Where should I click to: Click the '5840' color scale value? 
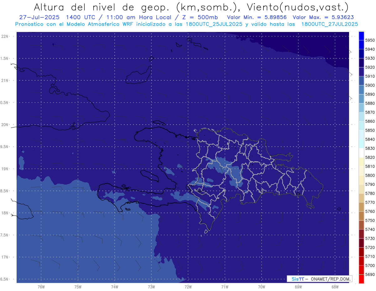(370, 139)
